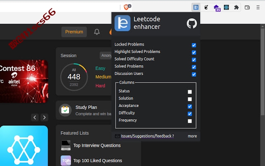
Task: Toggle the Discussion Users checkbox
Action: [x=194, y=74]
